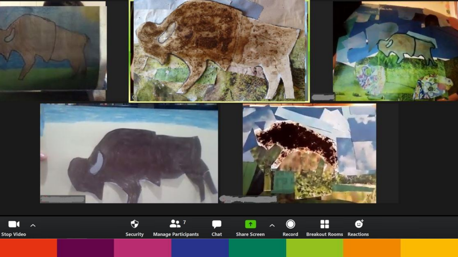Click the lime green color block
Viewport: 458px width, 257px height.
tap(314, 248)
